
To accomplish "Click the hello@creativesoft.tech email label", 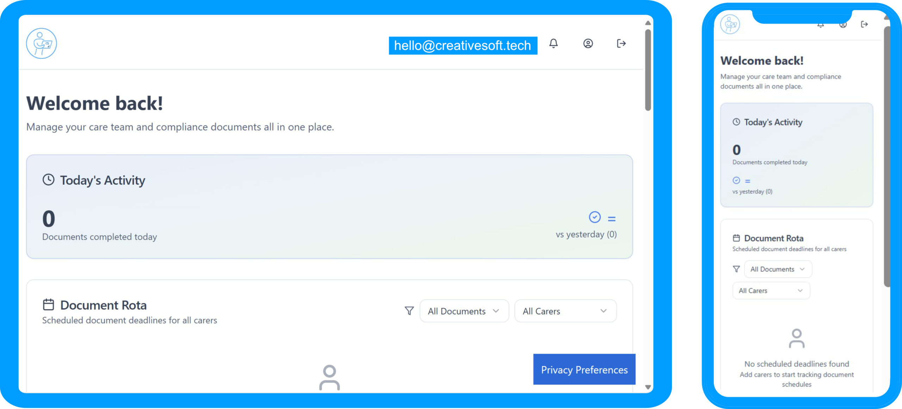I will point(463,45).
